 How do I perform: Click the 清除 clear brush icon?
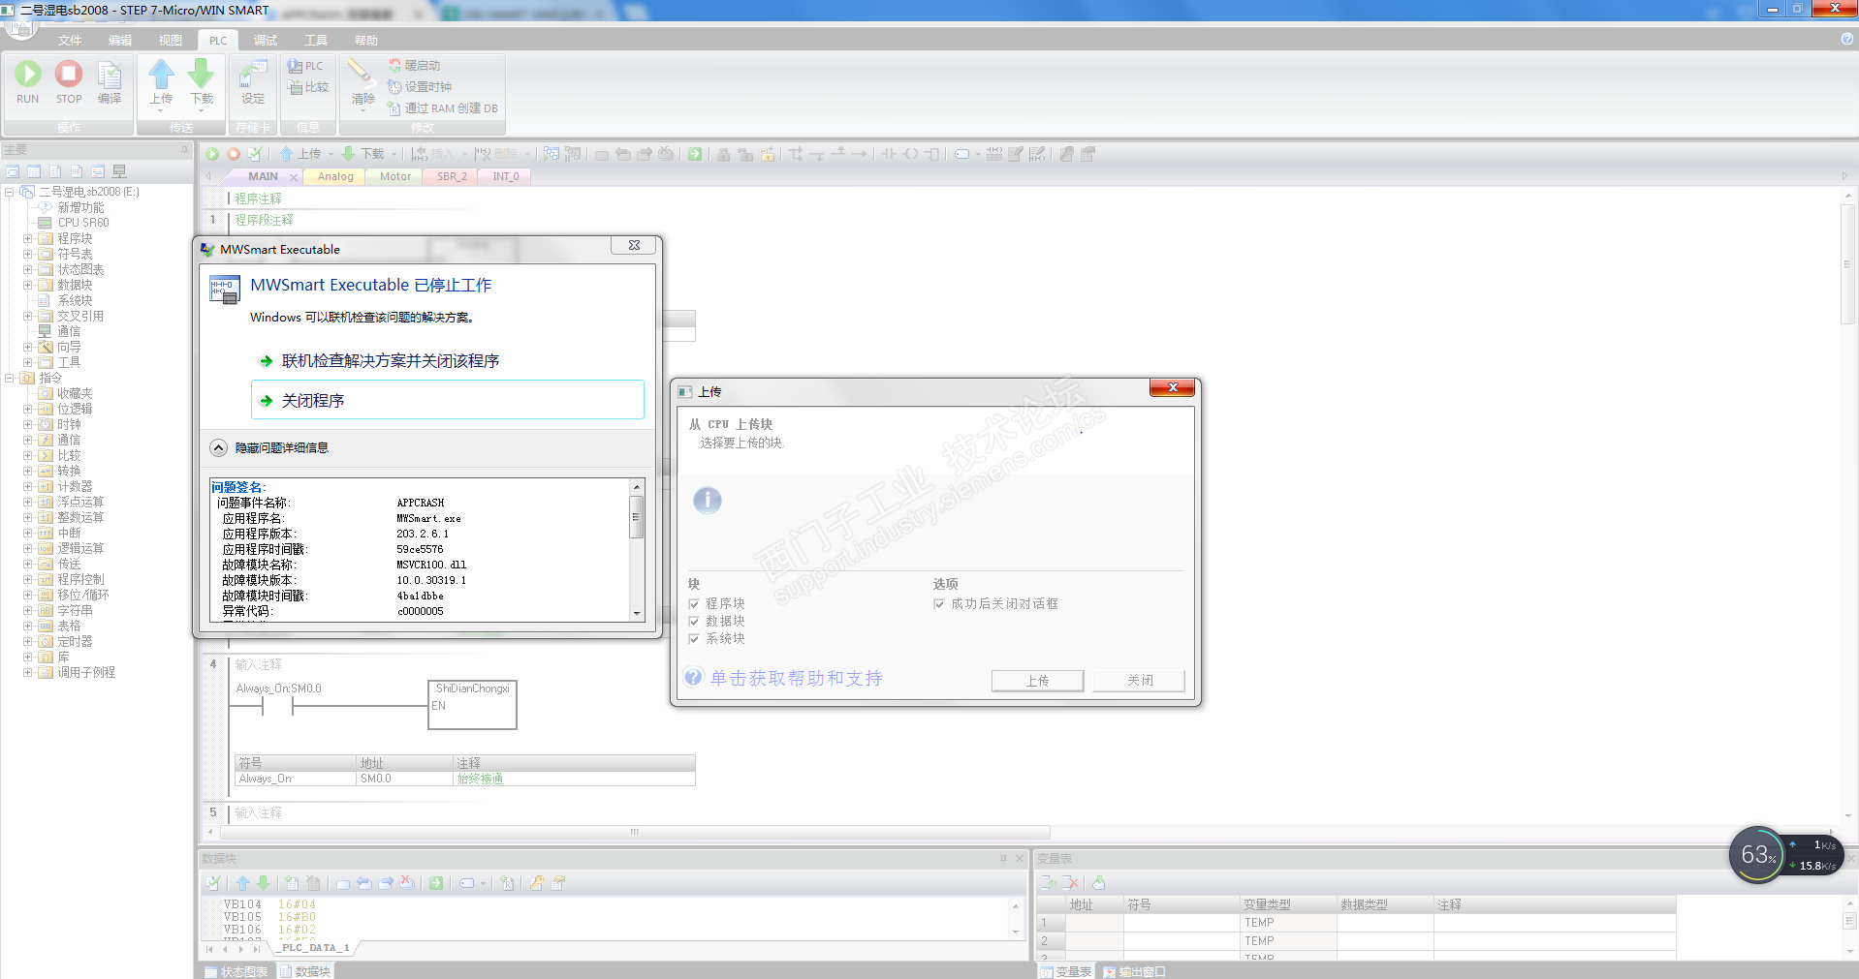(x=361, y=72)
